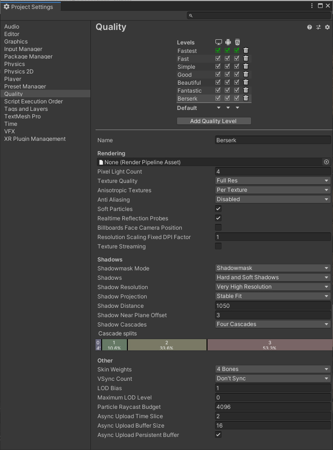Viewport: 333px width, 450px height.
Task: Open the Player settings category
Action: pos(13,79)
